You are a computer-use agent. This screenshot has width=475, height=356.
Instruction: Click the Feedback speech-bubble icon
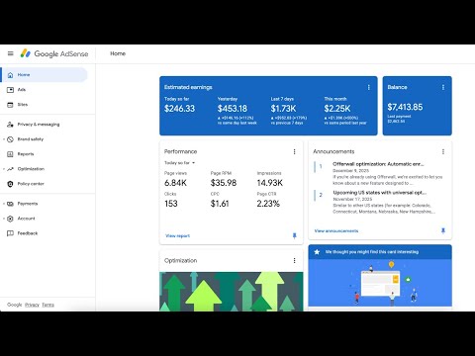(10, 233)
